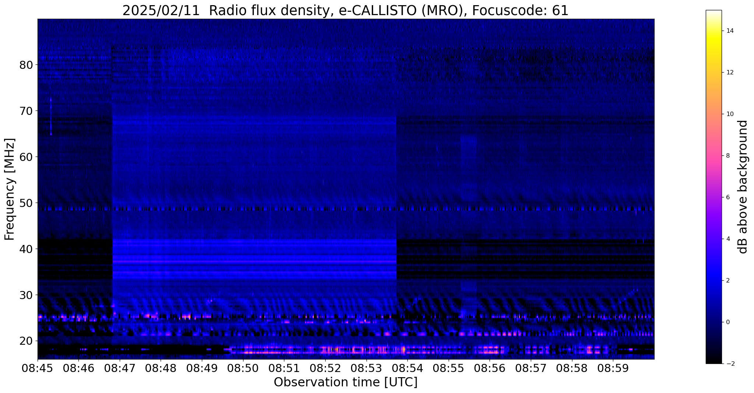Click the 40 MHz frequency tick label
754x393 pixels.
tap(26, 249)
